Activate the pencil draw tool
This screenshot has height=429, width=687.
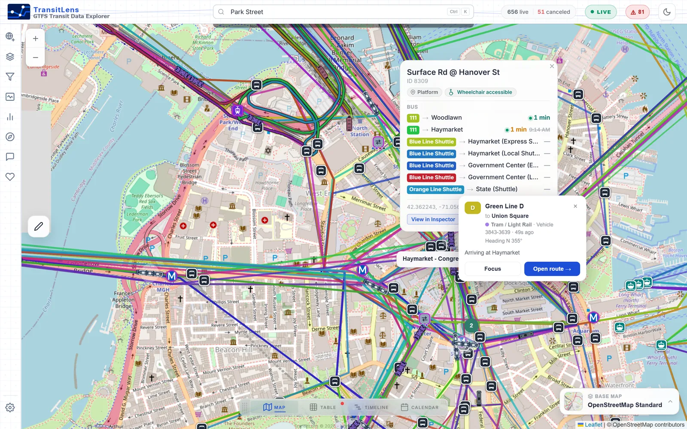39,226
